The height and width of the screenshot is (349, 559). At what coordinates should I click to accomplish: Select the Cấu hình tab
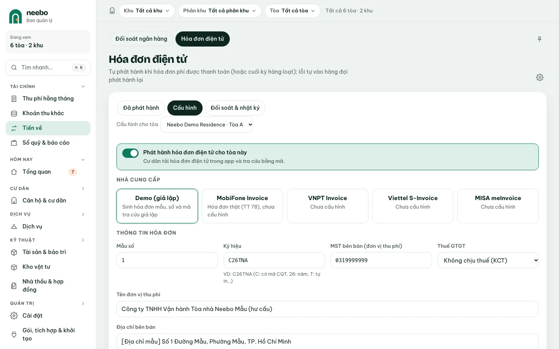pos(185,108)
